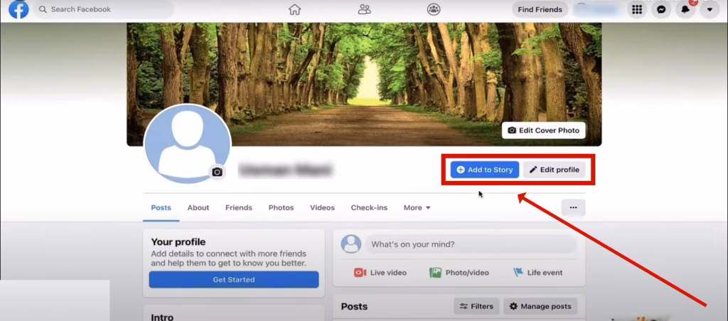Click the Search Facebook field
728x321 pixels.
click(x=103, y=9)
